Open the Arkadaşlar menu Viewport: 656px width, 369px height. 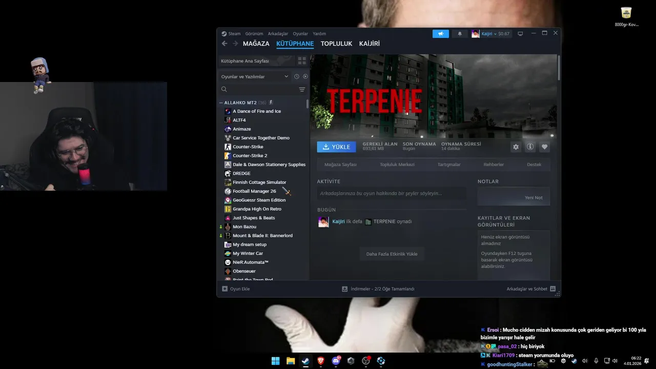pyautogui.click(x=278, y=34)
